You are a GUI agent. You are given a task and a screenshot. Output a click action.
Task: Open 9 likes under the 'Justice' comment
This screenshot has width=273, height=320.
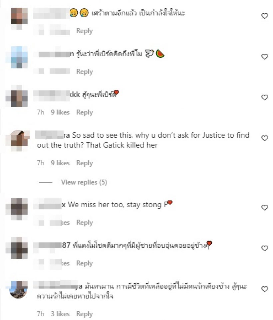[60, 163]
